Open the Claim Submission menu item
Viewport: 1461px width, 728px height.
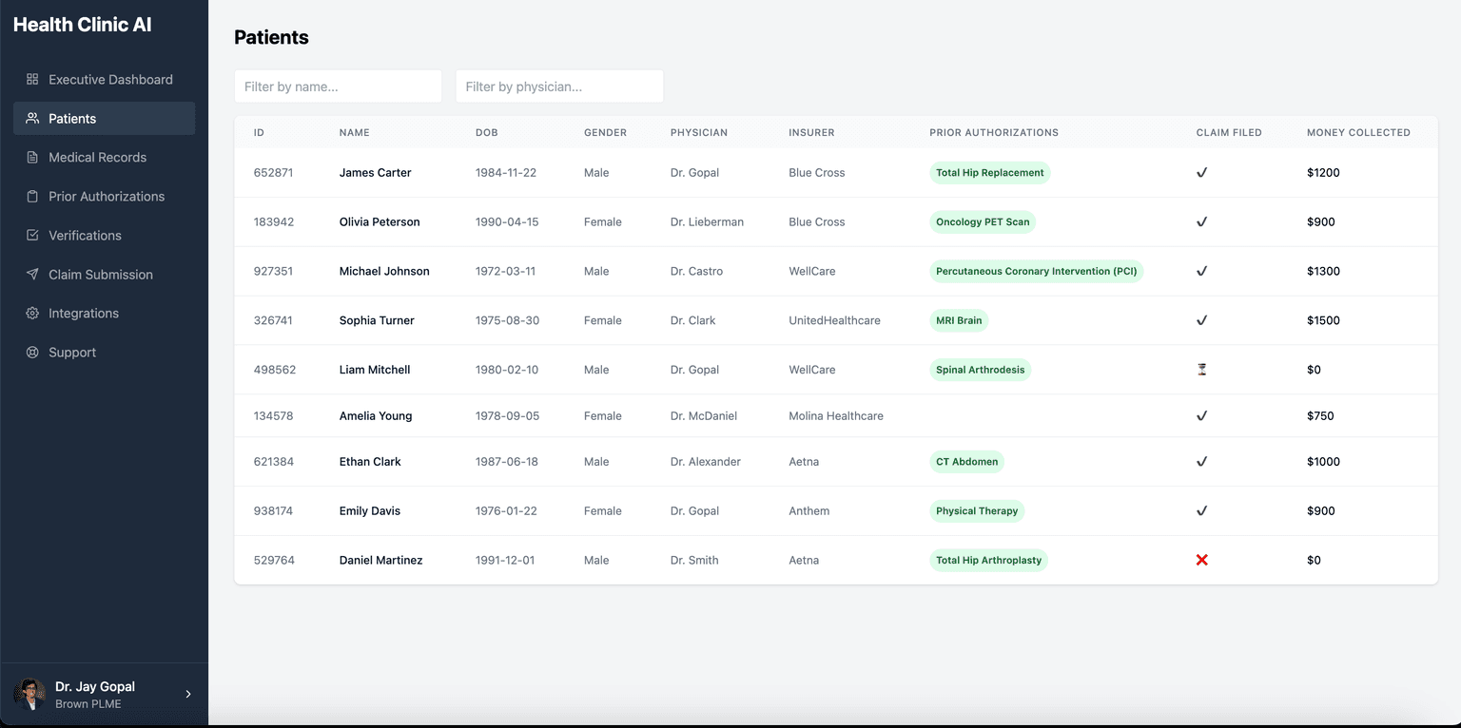[x=104, y=274]
